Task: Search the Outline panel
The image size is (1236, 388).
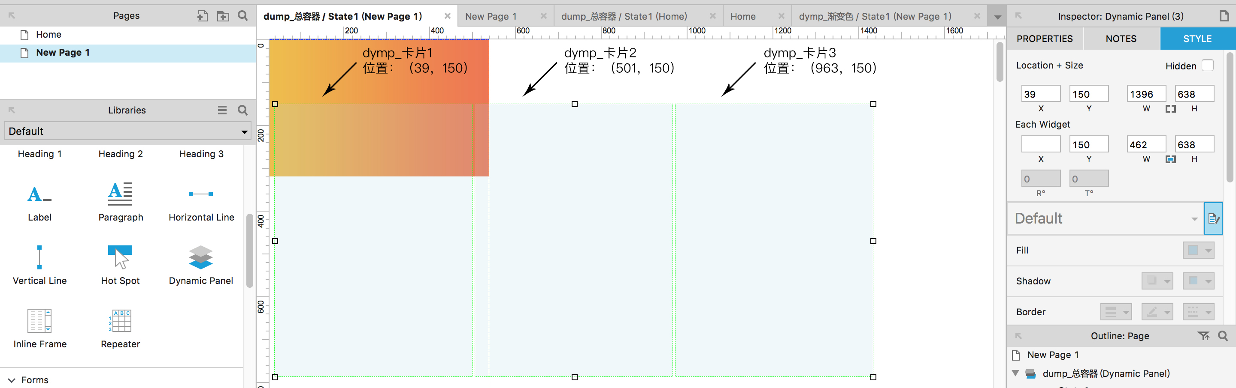Action: (1223, 336)
